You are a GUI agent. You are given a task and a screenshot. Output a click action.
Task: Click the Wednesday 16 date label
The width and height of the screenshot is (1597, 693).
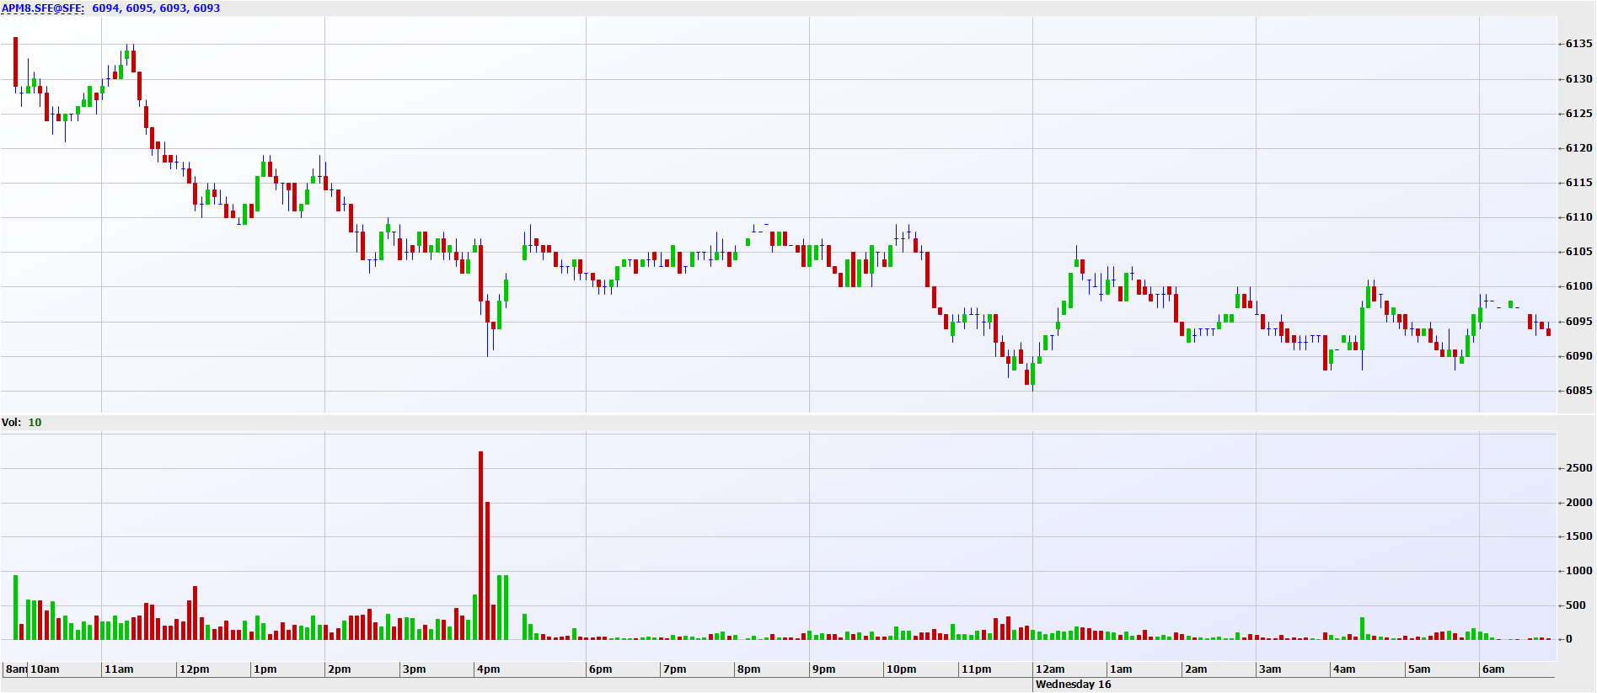[1074, 685]
